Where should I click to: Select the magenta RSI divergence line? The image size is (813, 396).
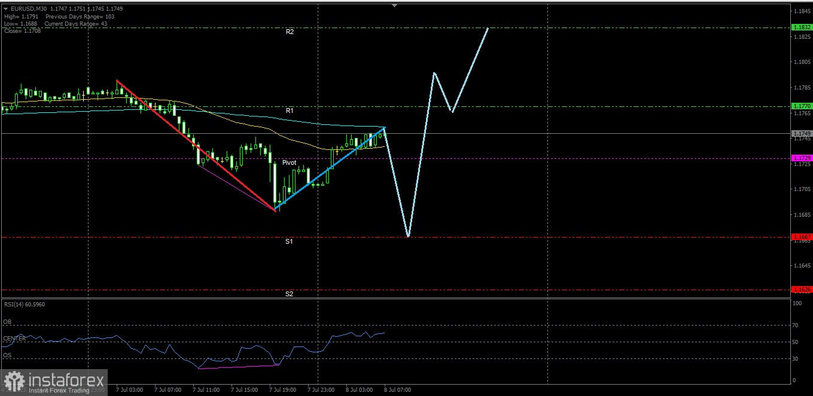pos(238,366)
